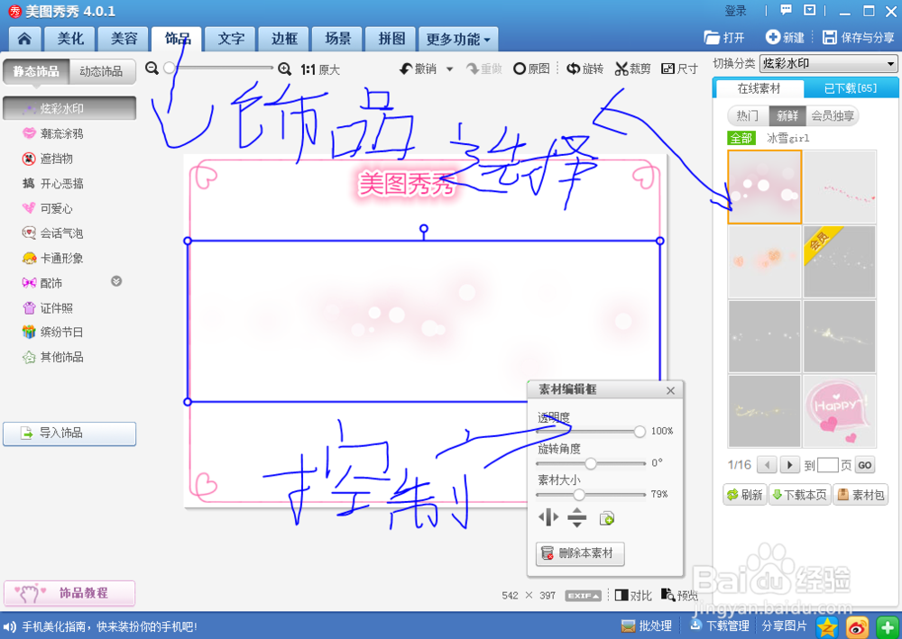Select 炫彩水印 in the sidebar
The width and height of the screenshot is (902, 639).
point(69,109)
